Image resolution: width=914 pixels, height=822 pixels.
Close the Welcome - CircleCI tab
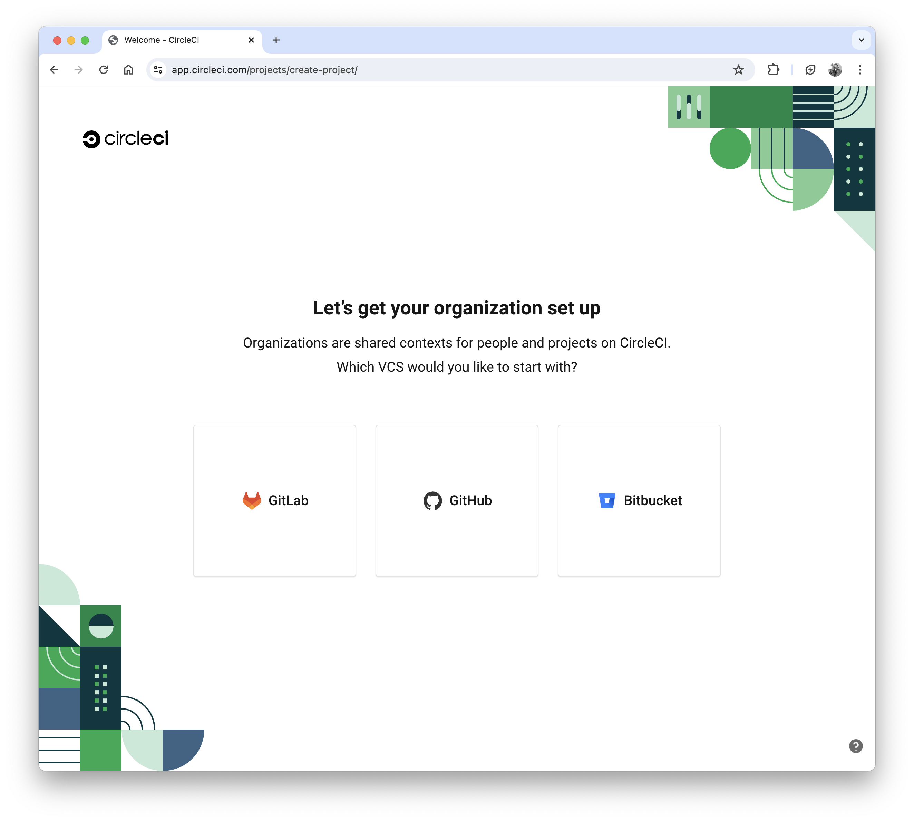(x=251, y=40)
